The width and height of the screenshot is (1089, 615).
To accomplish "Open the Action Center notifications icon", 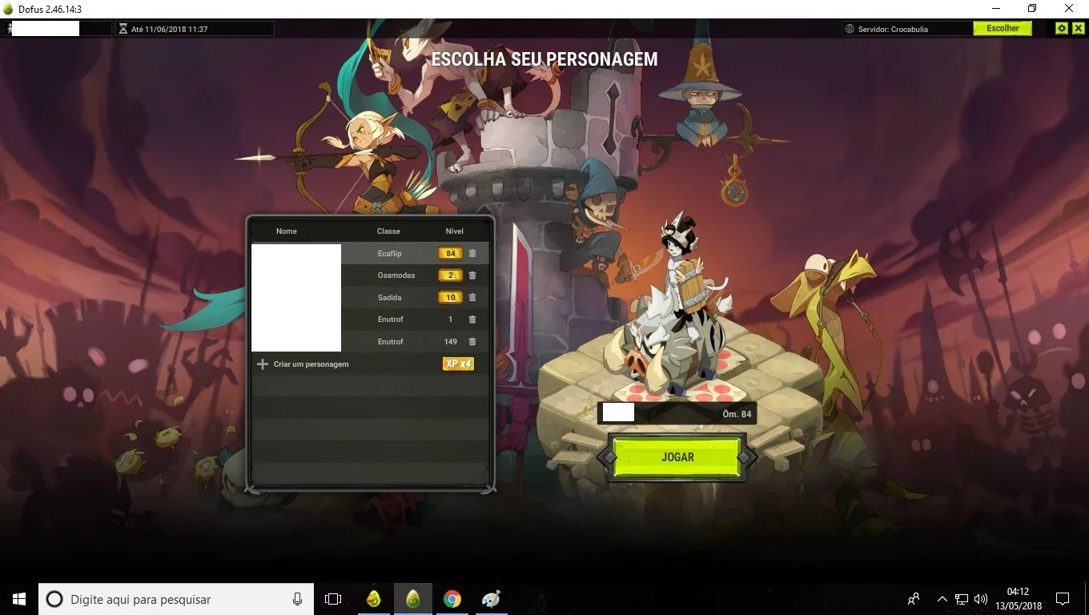I will tap(1063, 599).
